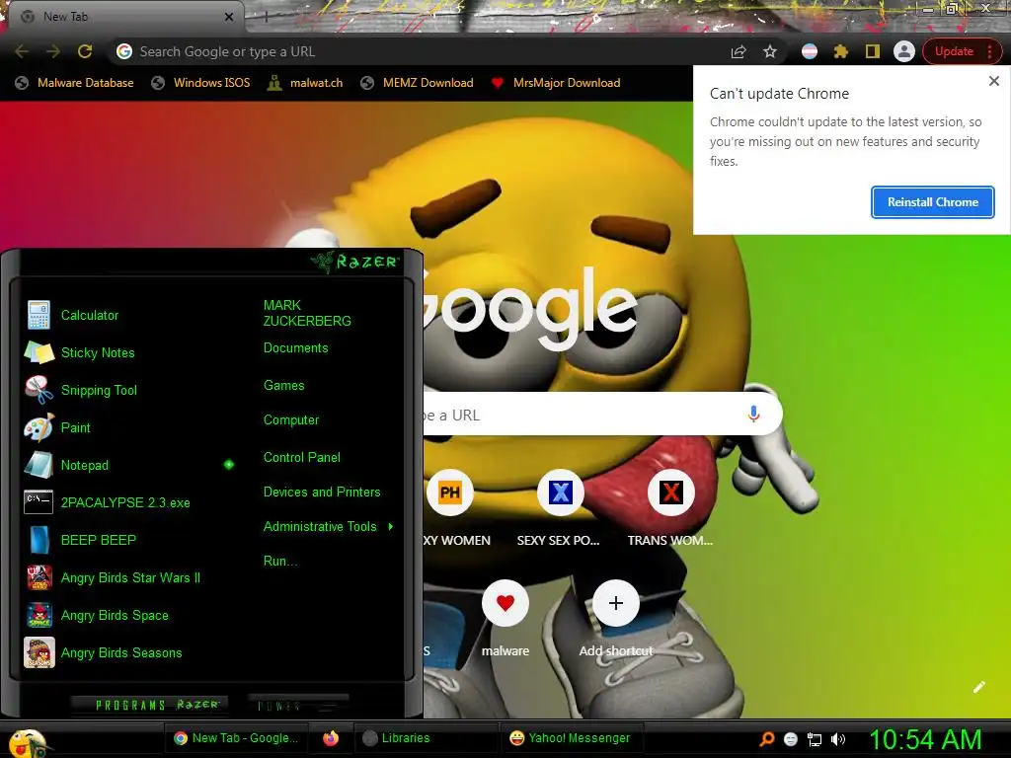This screenshot has height=758, width=1011.
Task: Open the blue X shortcut tile
Action: 561,493
